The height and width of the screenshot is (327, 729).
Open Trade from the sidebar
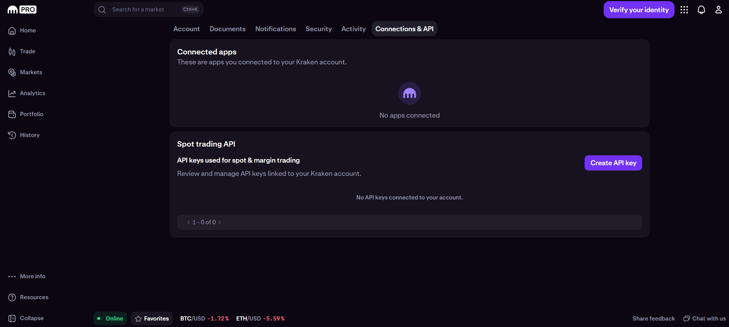pos(27,51)
